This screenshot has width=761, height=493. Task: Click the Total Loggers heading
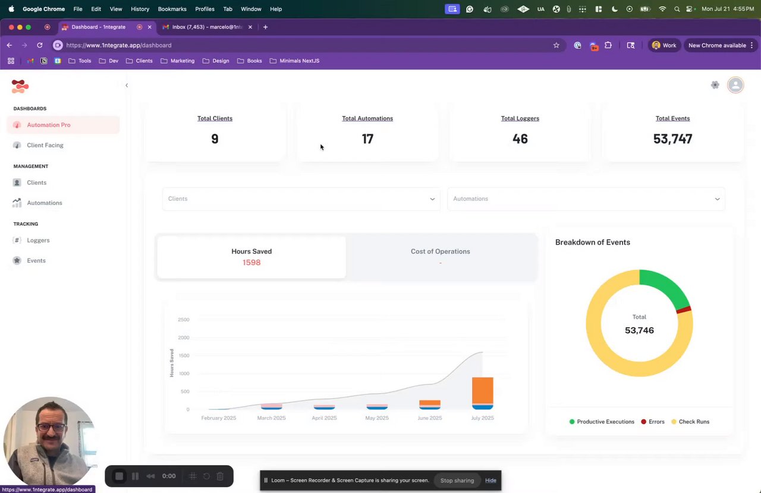click(x=520, y=118)
